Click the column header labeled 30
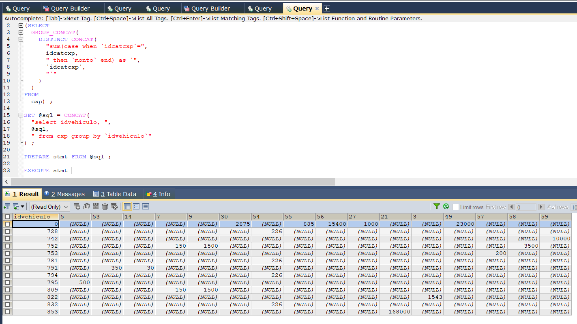 (x=235, y=217)
